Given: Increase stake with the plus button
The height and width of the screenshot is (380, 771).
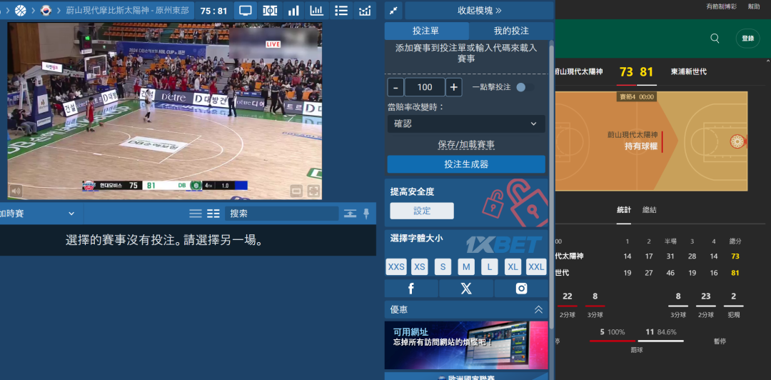Looking at the screenshot, I should [454, 88].
